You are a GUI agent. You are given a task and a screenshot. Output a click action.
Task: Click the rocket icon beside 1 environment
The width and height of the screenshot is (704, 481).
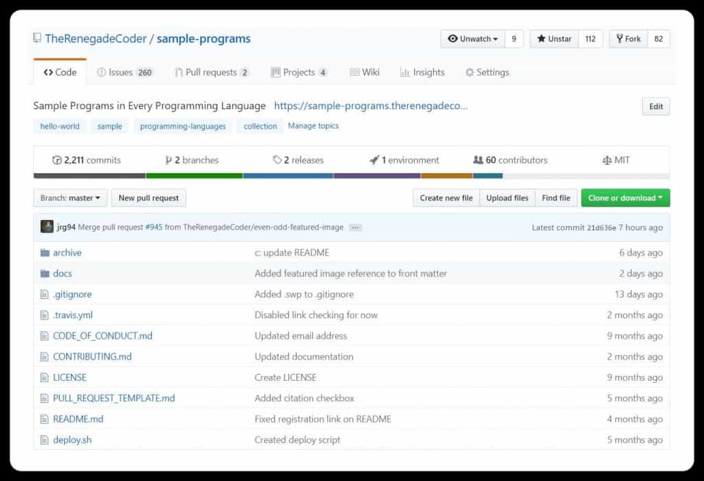372,159
